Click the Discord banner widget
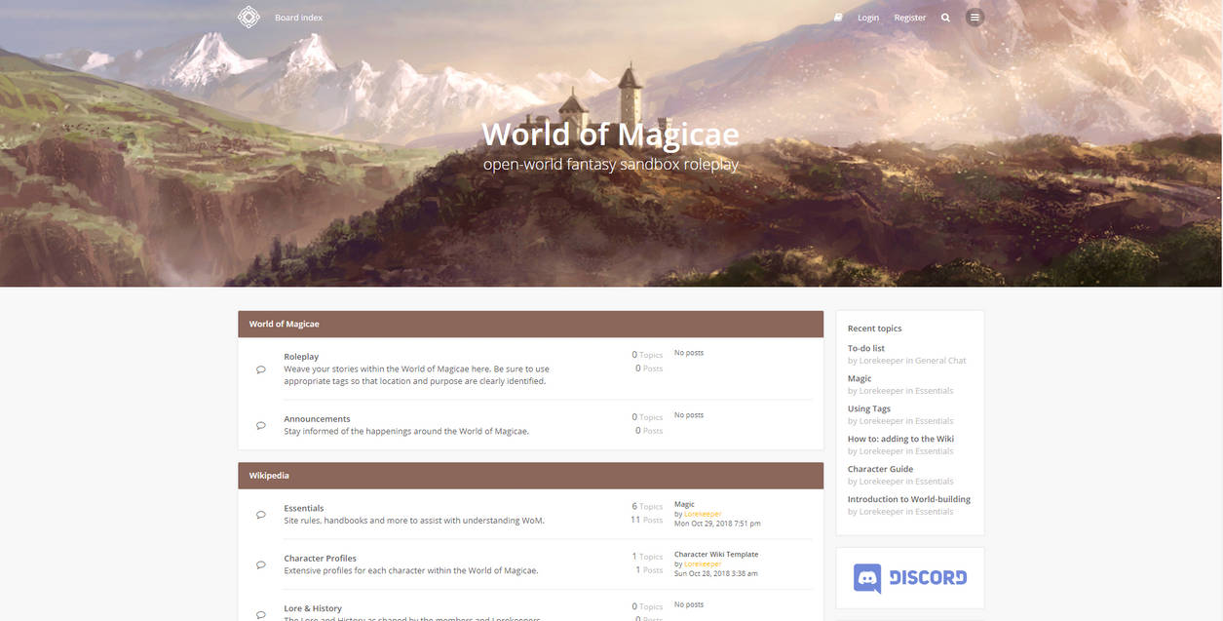The width and height of the screenshot is (1223, 621). click(x=910, y=578)
